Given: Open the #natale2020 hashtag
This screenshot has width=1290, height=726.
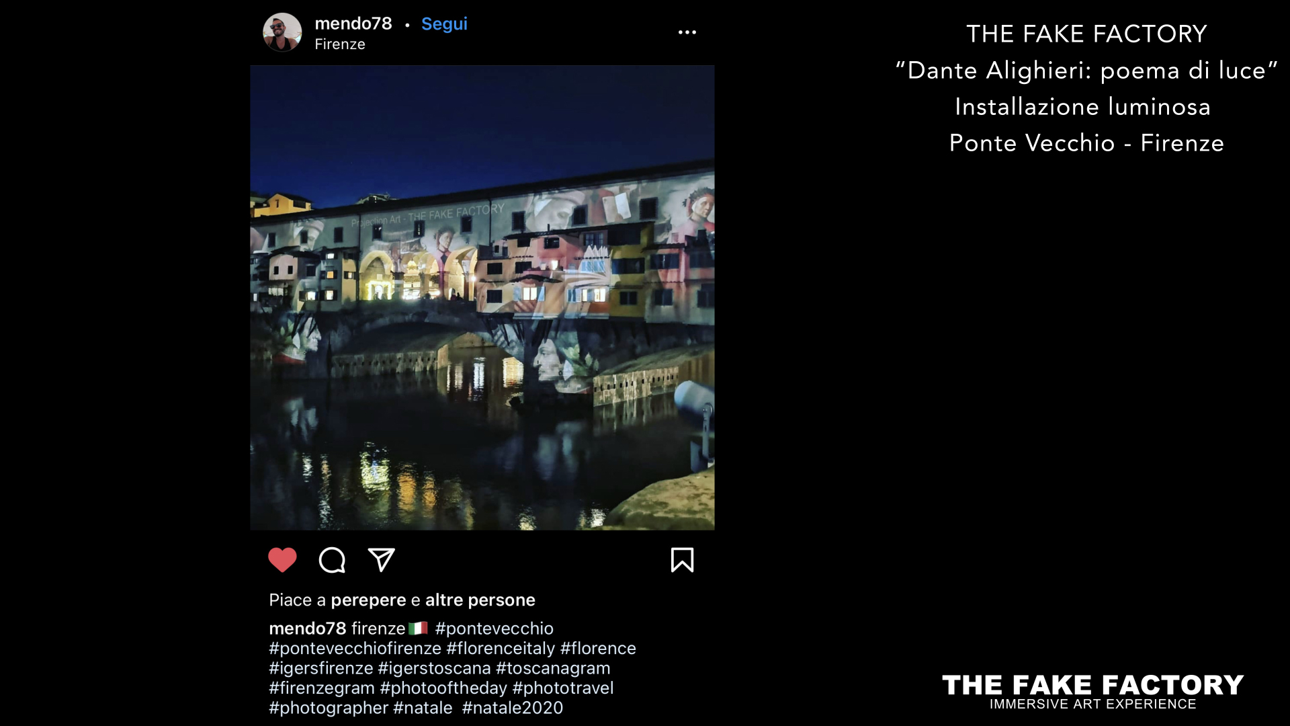Looking at the screenshot, I should pyautogui.click(x=513, y=708).
